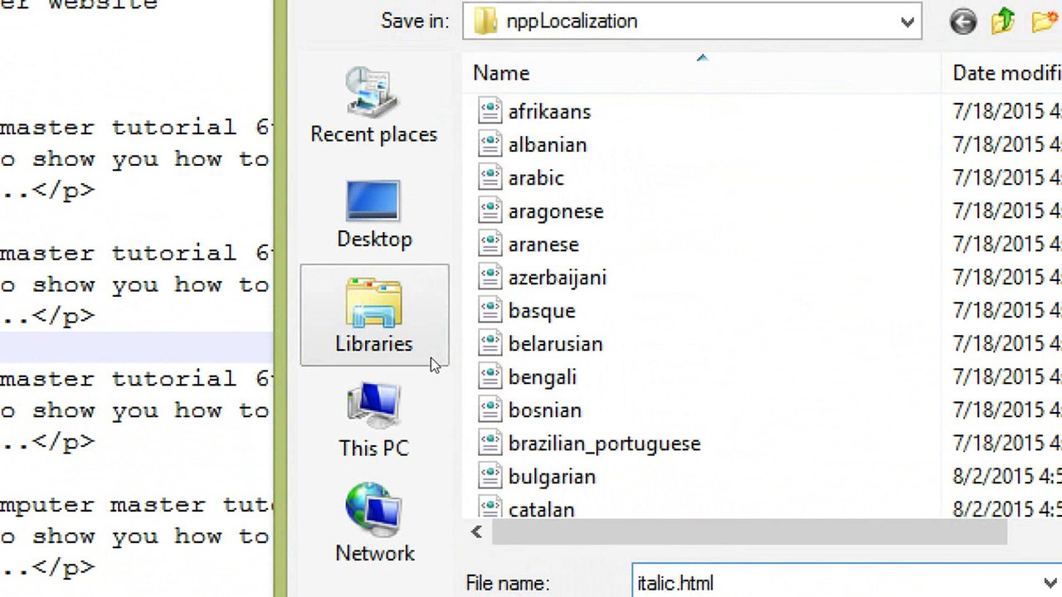Select the basque file icon
Image resolution: width=1062 pixels, height=597 pixels.
pos(490,310)
